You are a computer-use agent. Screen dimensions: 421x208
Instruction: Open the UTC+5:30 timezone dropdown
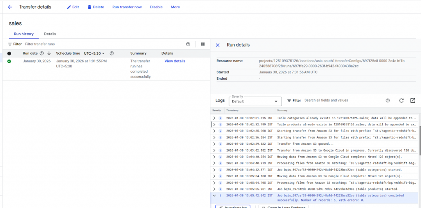click(94, 53)
